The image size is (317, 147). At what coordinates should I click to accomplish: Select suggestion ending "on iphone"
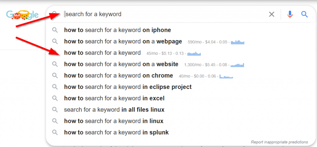coord(117,30)
